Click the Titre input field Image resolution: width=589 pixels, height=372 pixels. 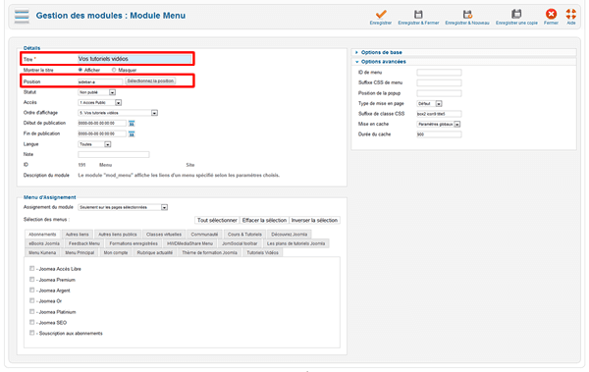134,59
